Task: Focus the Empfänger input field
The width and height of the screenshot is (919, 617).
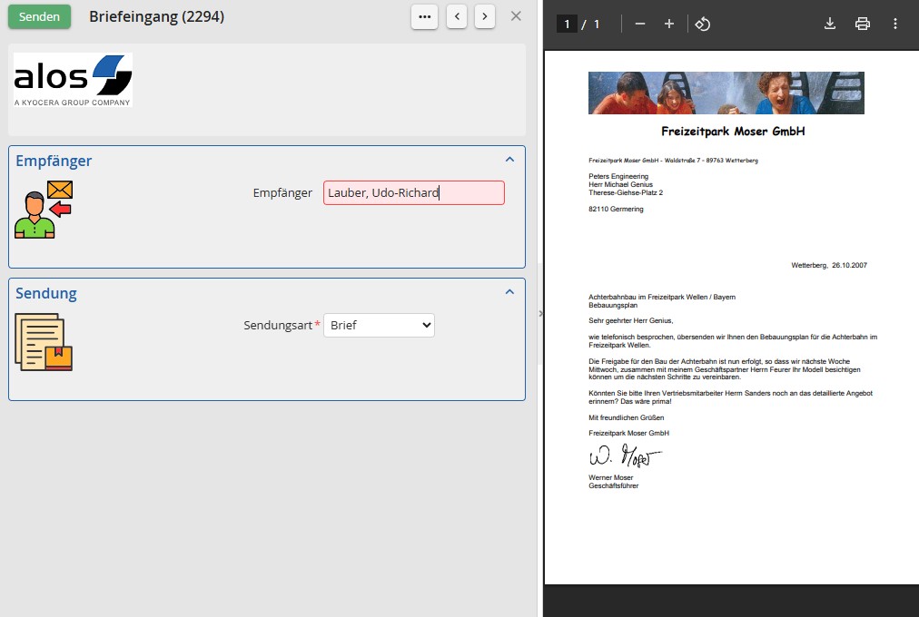Action: click(414, 192)
